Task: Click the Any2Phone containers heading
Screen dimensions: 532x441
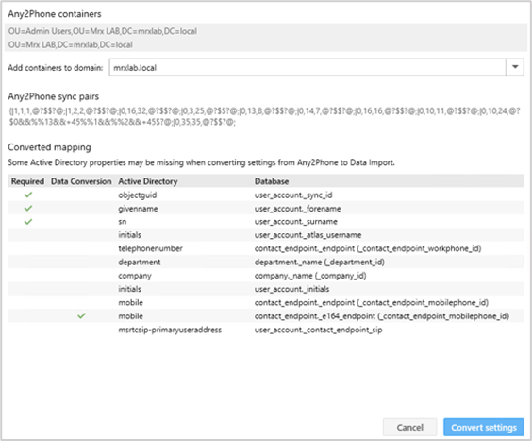Action: coord(55,14)
